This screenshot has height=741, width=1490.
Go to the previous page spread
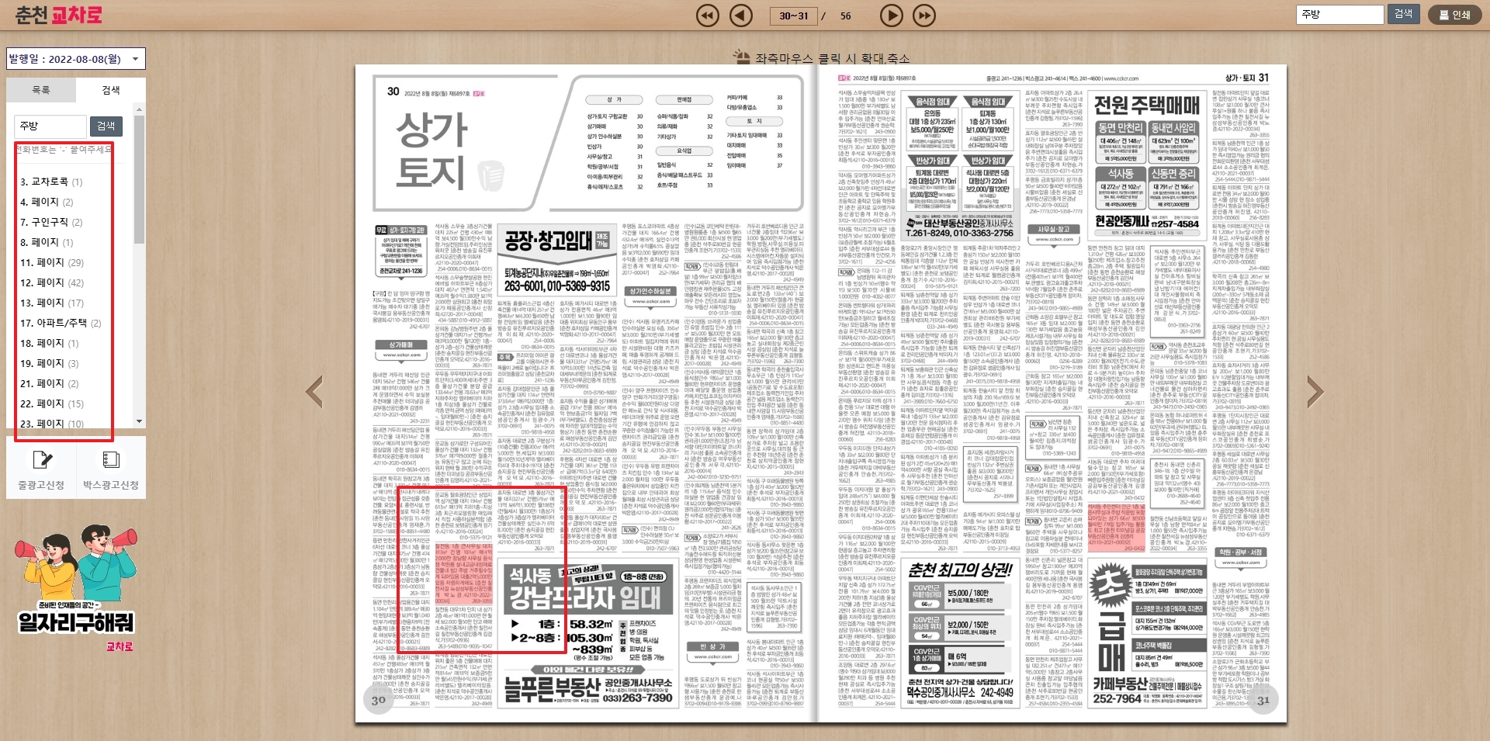pos(740,15)
